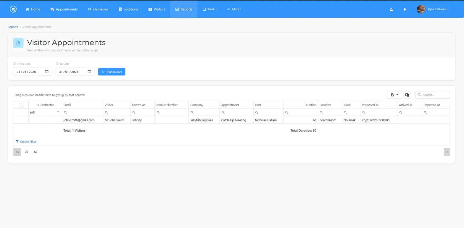Click the Visitor Appointments document icon
Image resolution: width=464 pixels, height=228 pixels.
point(18,43)
